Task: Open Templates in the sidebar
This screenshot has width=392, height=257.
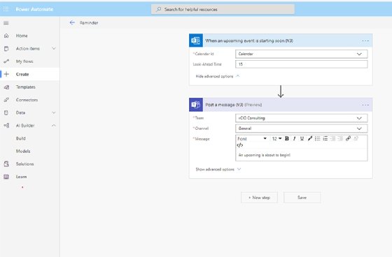Action: click(25, 87)
